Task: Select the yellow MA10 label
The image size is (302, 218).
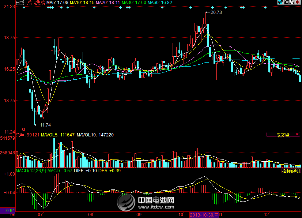Action: (x=82, y=3)
